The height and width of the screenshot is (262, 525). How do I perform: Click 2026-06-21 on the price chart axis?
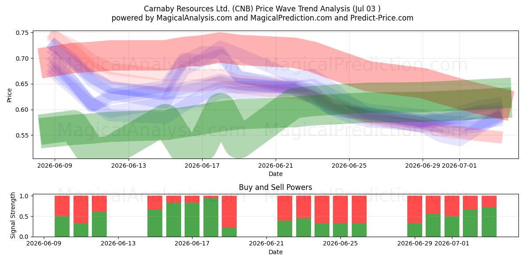click(x=276, y=165)
